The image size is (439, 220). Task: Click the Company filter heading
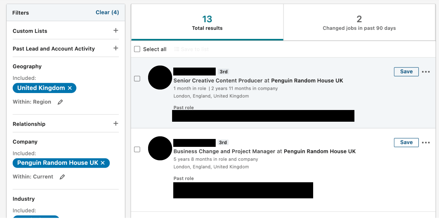[25, 142]
